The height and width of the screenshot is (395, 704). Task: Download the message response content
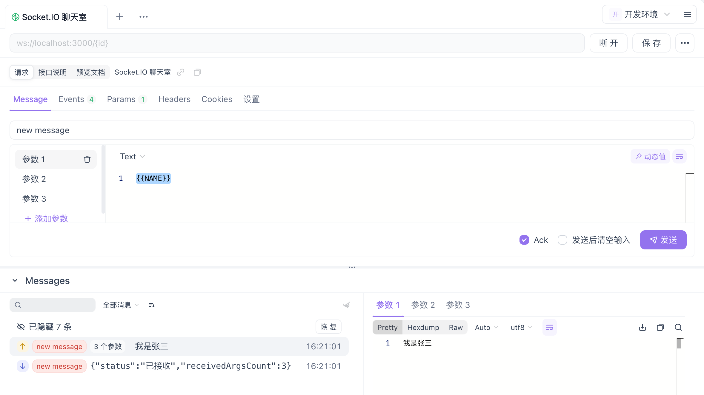(x=642, y=327)
